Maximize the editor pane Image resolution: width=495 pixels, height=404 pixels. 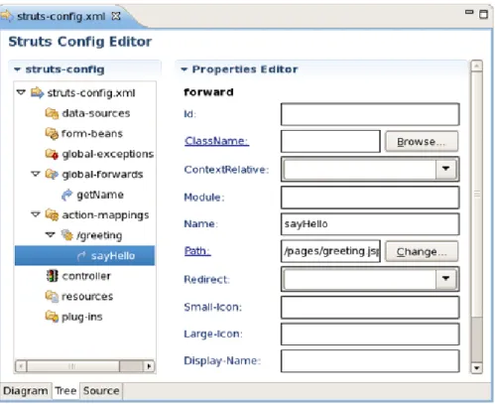tap(483, 14)
